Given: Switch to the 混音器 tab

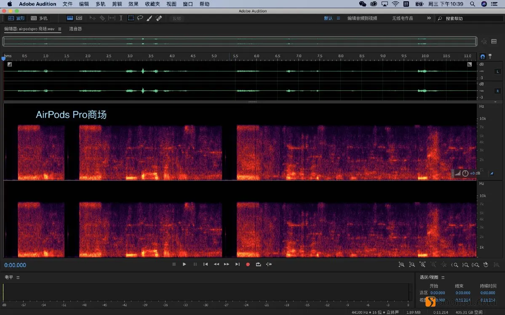Looking at the screenshot, I should [75, 29].
